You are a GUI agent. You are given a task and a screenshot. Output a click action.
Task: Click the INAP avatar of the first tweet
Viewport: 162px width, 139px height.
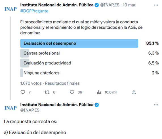click(10, 9)
